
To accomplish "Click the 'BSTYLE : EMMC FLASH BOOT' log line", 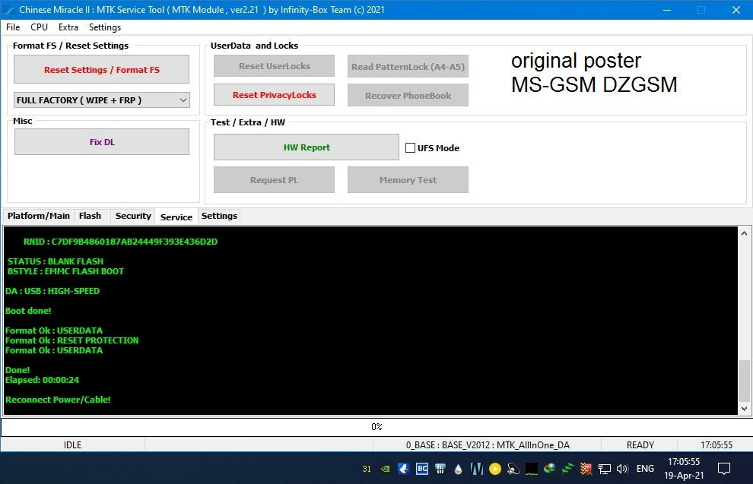I will point(65,271).
